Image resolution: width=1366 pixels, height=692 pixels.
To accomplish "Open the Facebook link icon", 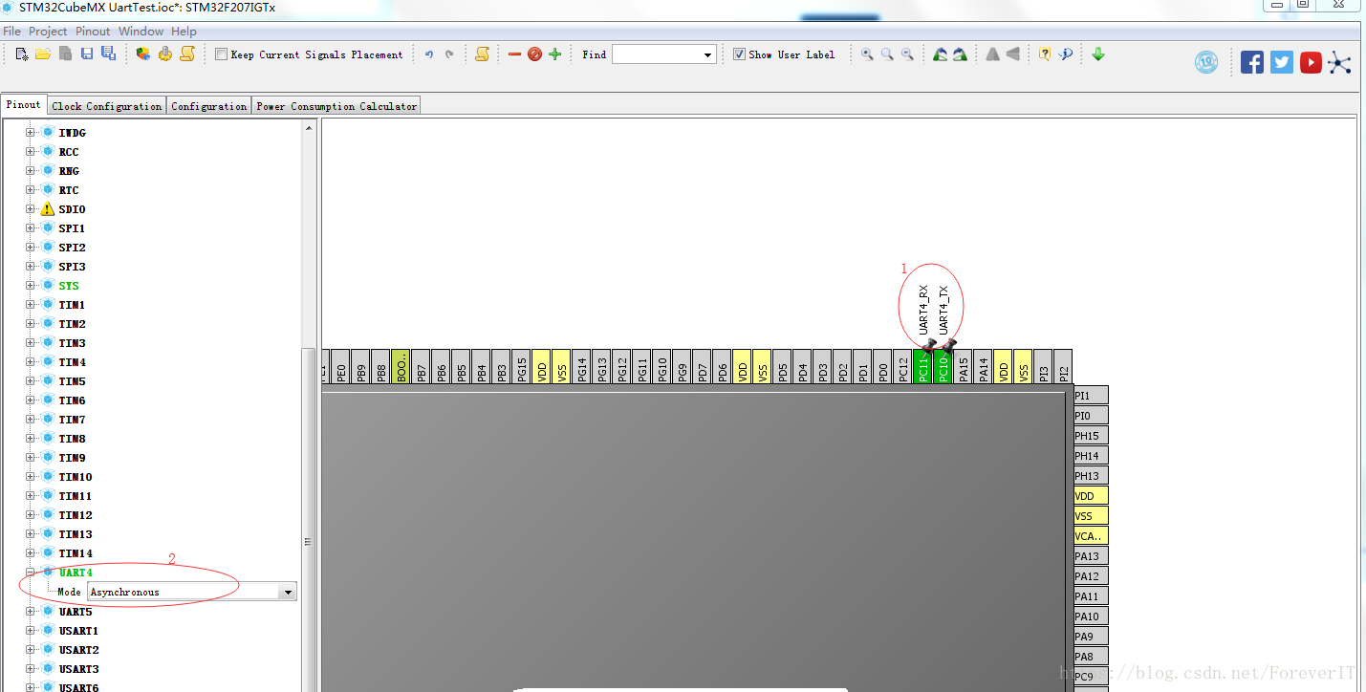I will point(1252,62).
